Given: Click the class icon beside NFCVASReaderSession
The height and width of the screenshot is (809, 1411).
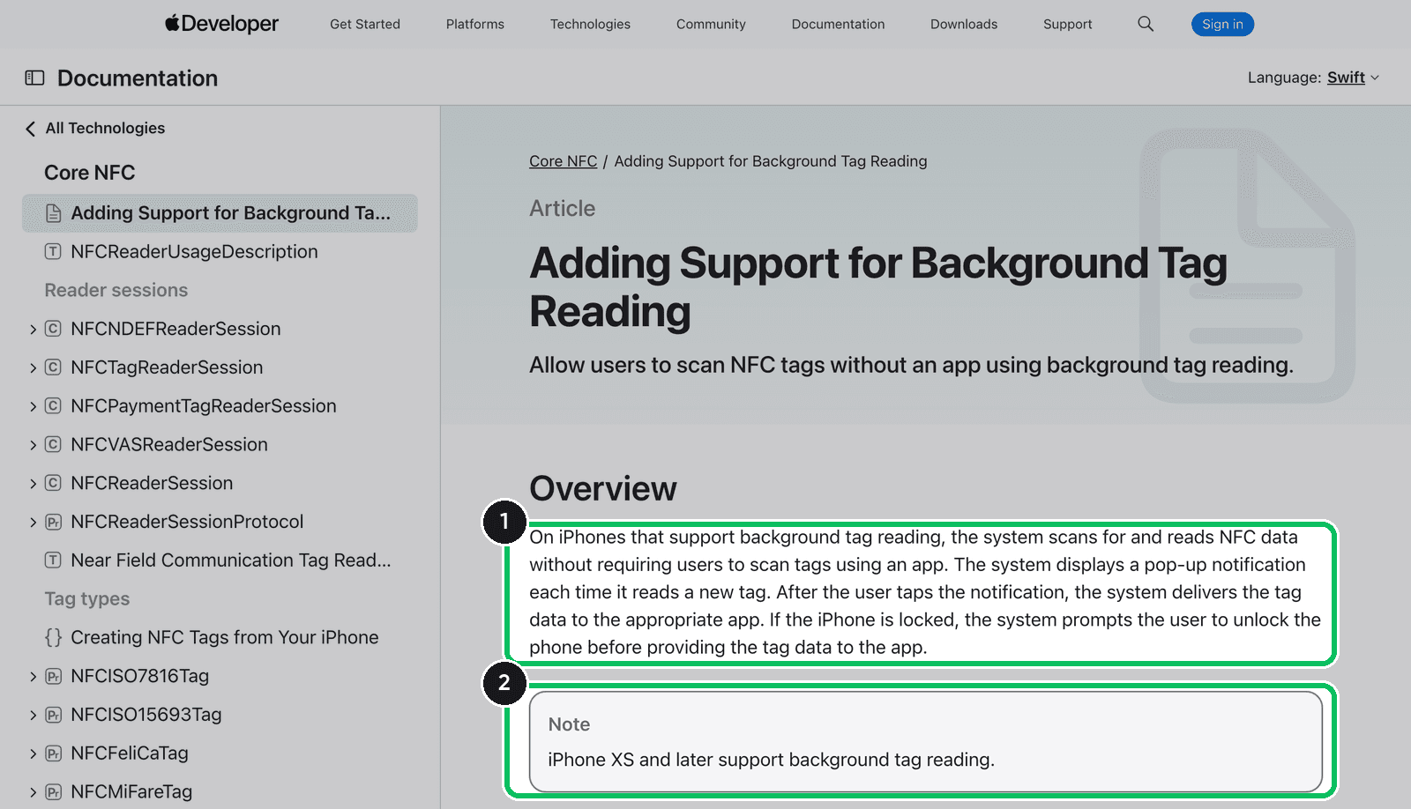Looking at the screenshot, I should point(53,445).
